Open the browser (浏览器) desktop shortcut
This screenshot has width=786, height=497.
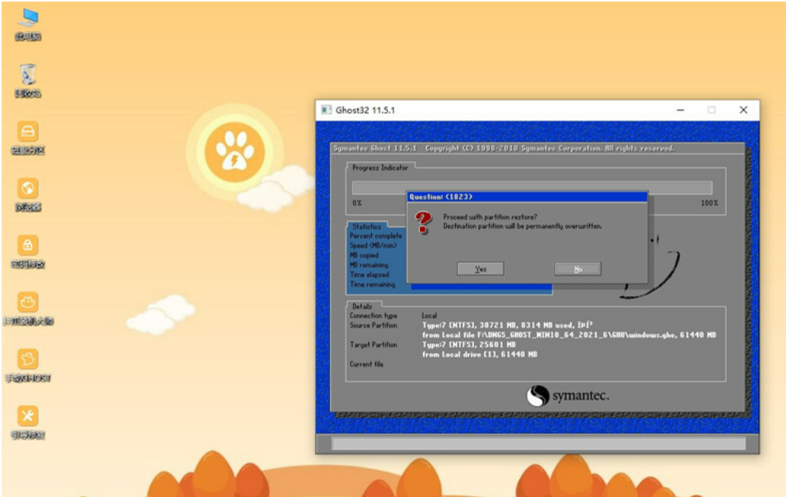point(27,189)
